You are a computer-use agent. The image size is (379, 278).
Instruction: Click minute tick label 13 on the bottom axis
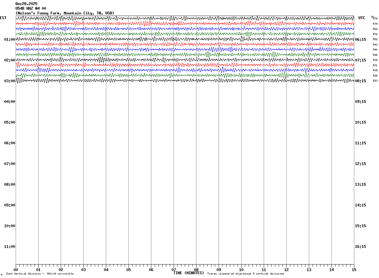(x=309, y=270)
